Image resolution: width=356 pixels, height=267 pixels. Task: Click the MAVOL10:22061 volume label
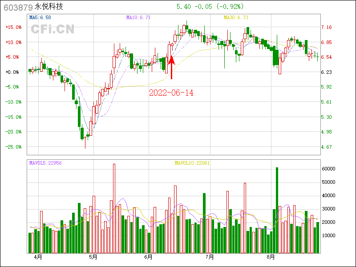click(192, 163)
